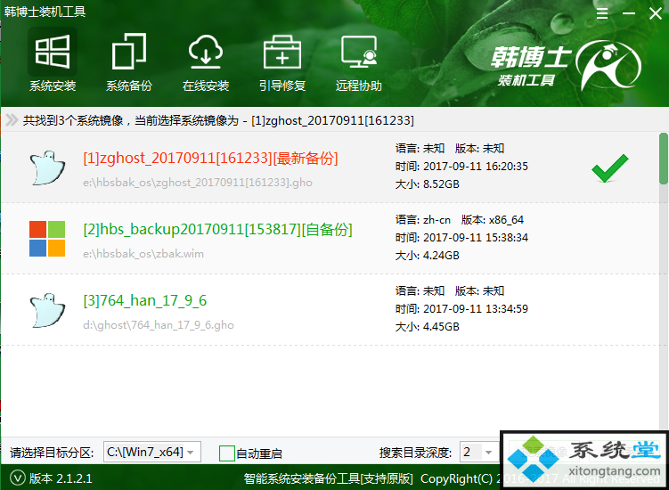Image resolution: width=669 pixels, height=490 pixels.
Task: Open the 系统备份 section
Action: (129, 61)
